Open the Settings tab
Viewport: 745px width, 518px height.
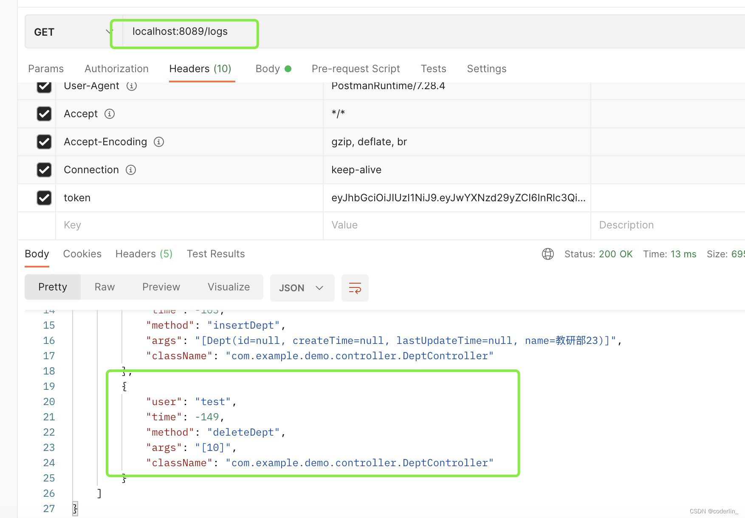[x=487, y=69]
